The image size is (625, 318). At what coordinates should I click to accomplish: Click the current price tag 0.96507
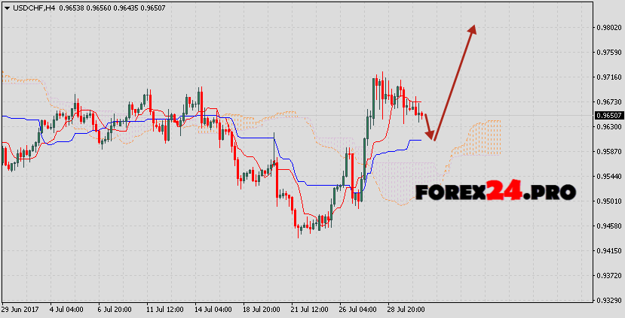(608, 115)
